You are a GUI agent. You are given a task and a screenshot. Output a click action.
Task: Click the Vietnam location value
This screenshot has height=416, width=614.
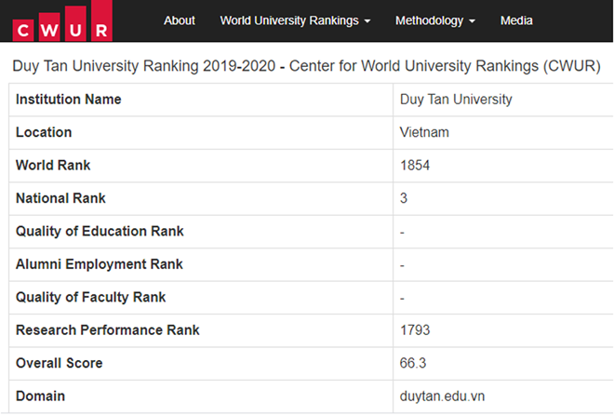pyautogui.click(x=424, y=132)
